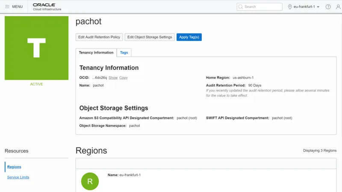Click the Tenancy Information heading

tap(109, 68)
